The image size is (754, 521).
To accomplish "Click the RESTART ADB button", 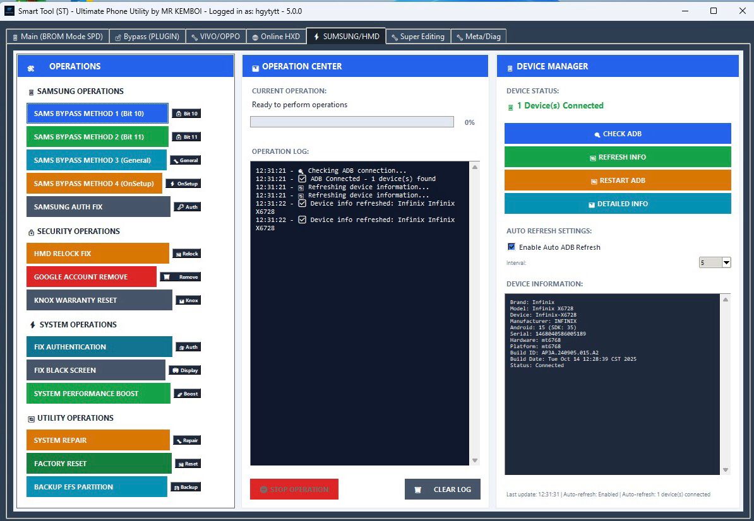I will pos(617,180).
